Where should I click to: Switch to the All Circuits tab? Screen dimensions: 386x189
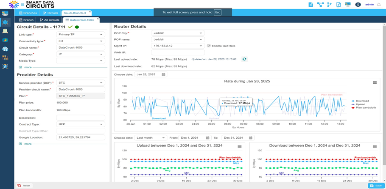coord(50,20)
